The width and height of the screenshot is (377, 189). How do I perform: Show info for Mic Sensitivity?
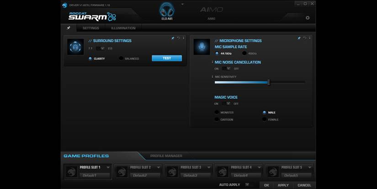[212, 76]
